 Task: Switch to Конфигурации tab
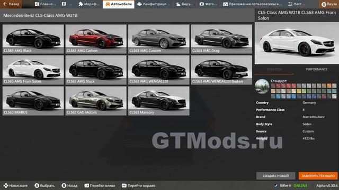coord(154,4)
